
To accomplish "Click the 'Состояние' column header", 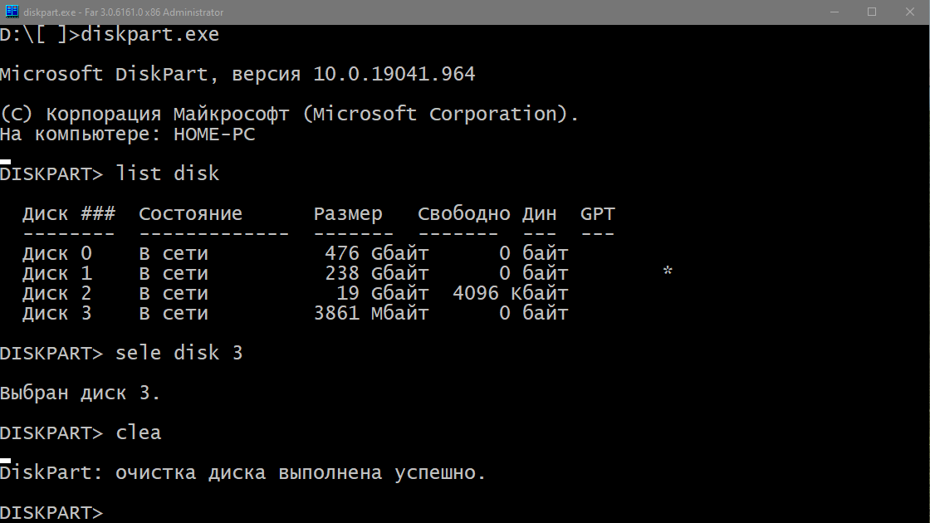I will [x=190, y=213].
